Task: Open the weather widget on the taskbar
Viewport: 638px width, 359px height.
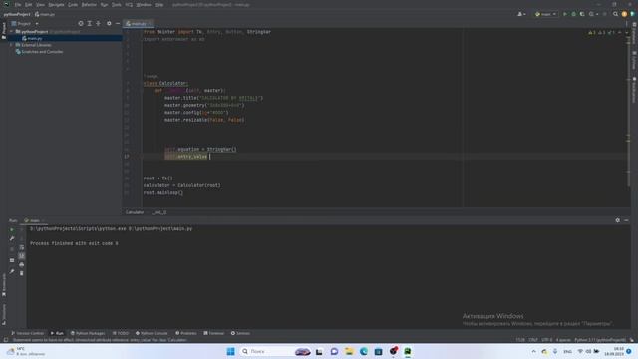Action: tap(25, 351)
